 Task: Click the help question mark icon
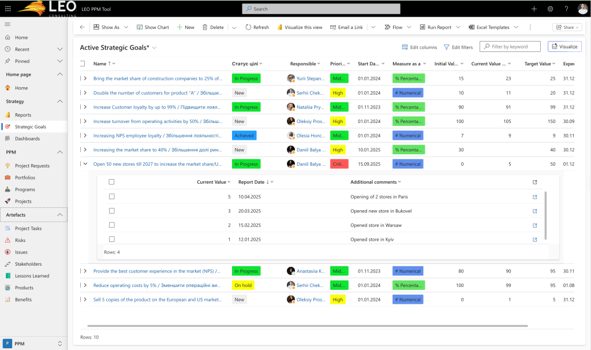[x=566, y=9]
